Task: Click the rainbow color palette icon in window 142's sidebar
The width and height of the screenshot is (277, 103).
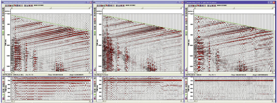Action: click(186, 13)
